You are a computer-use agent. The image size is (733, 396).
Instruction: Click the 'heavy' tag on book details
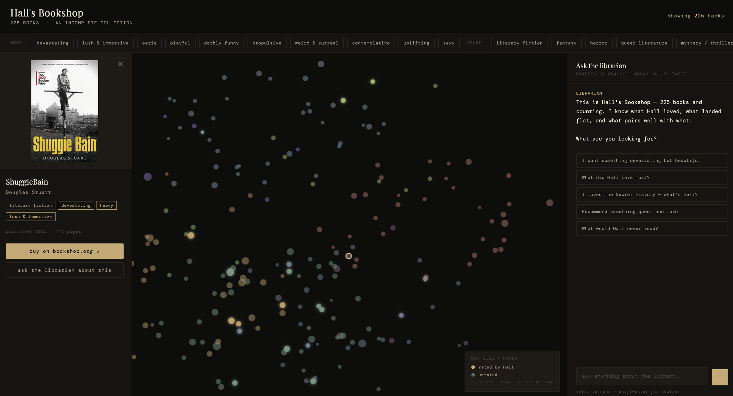[x=106, y=206]
